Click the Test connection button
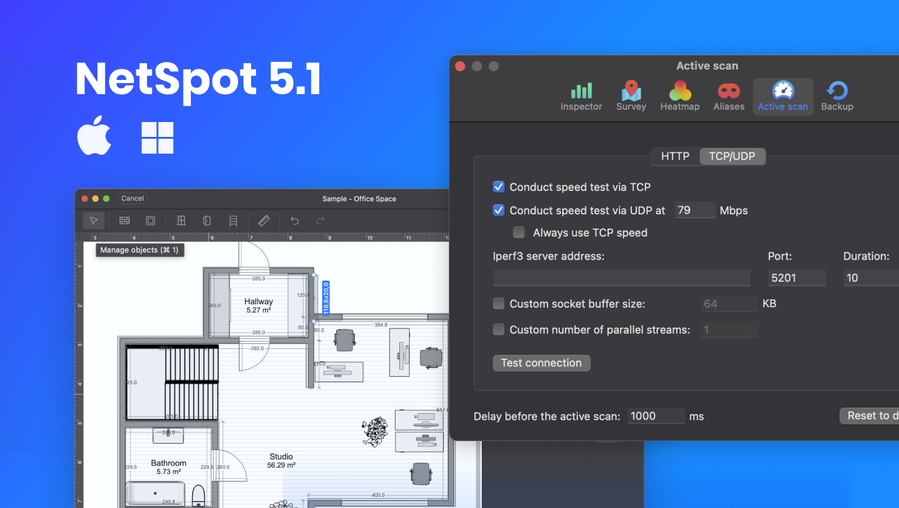This screenshot has width=899, height=508. click(x=541, y=363)
